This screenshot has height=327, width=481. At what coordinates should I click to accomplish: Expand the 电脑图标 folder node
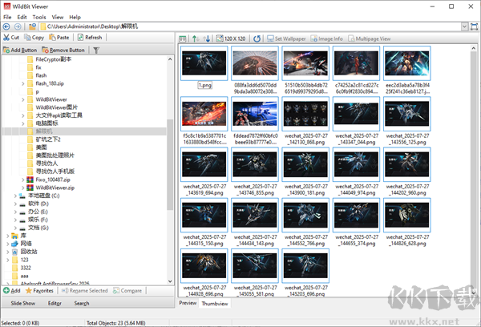22,123
